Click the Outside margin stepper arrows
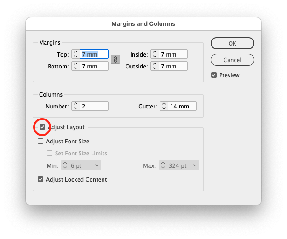Screen dimensions: 287x239 point(155,66)
